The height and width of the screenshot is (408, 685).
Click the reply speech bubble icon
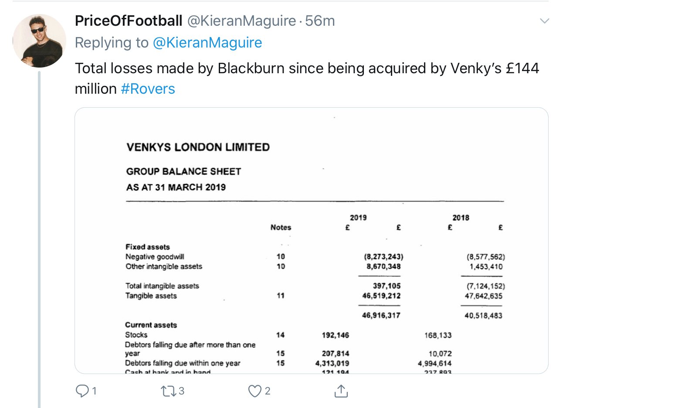pos(82,391)
